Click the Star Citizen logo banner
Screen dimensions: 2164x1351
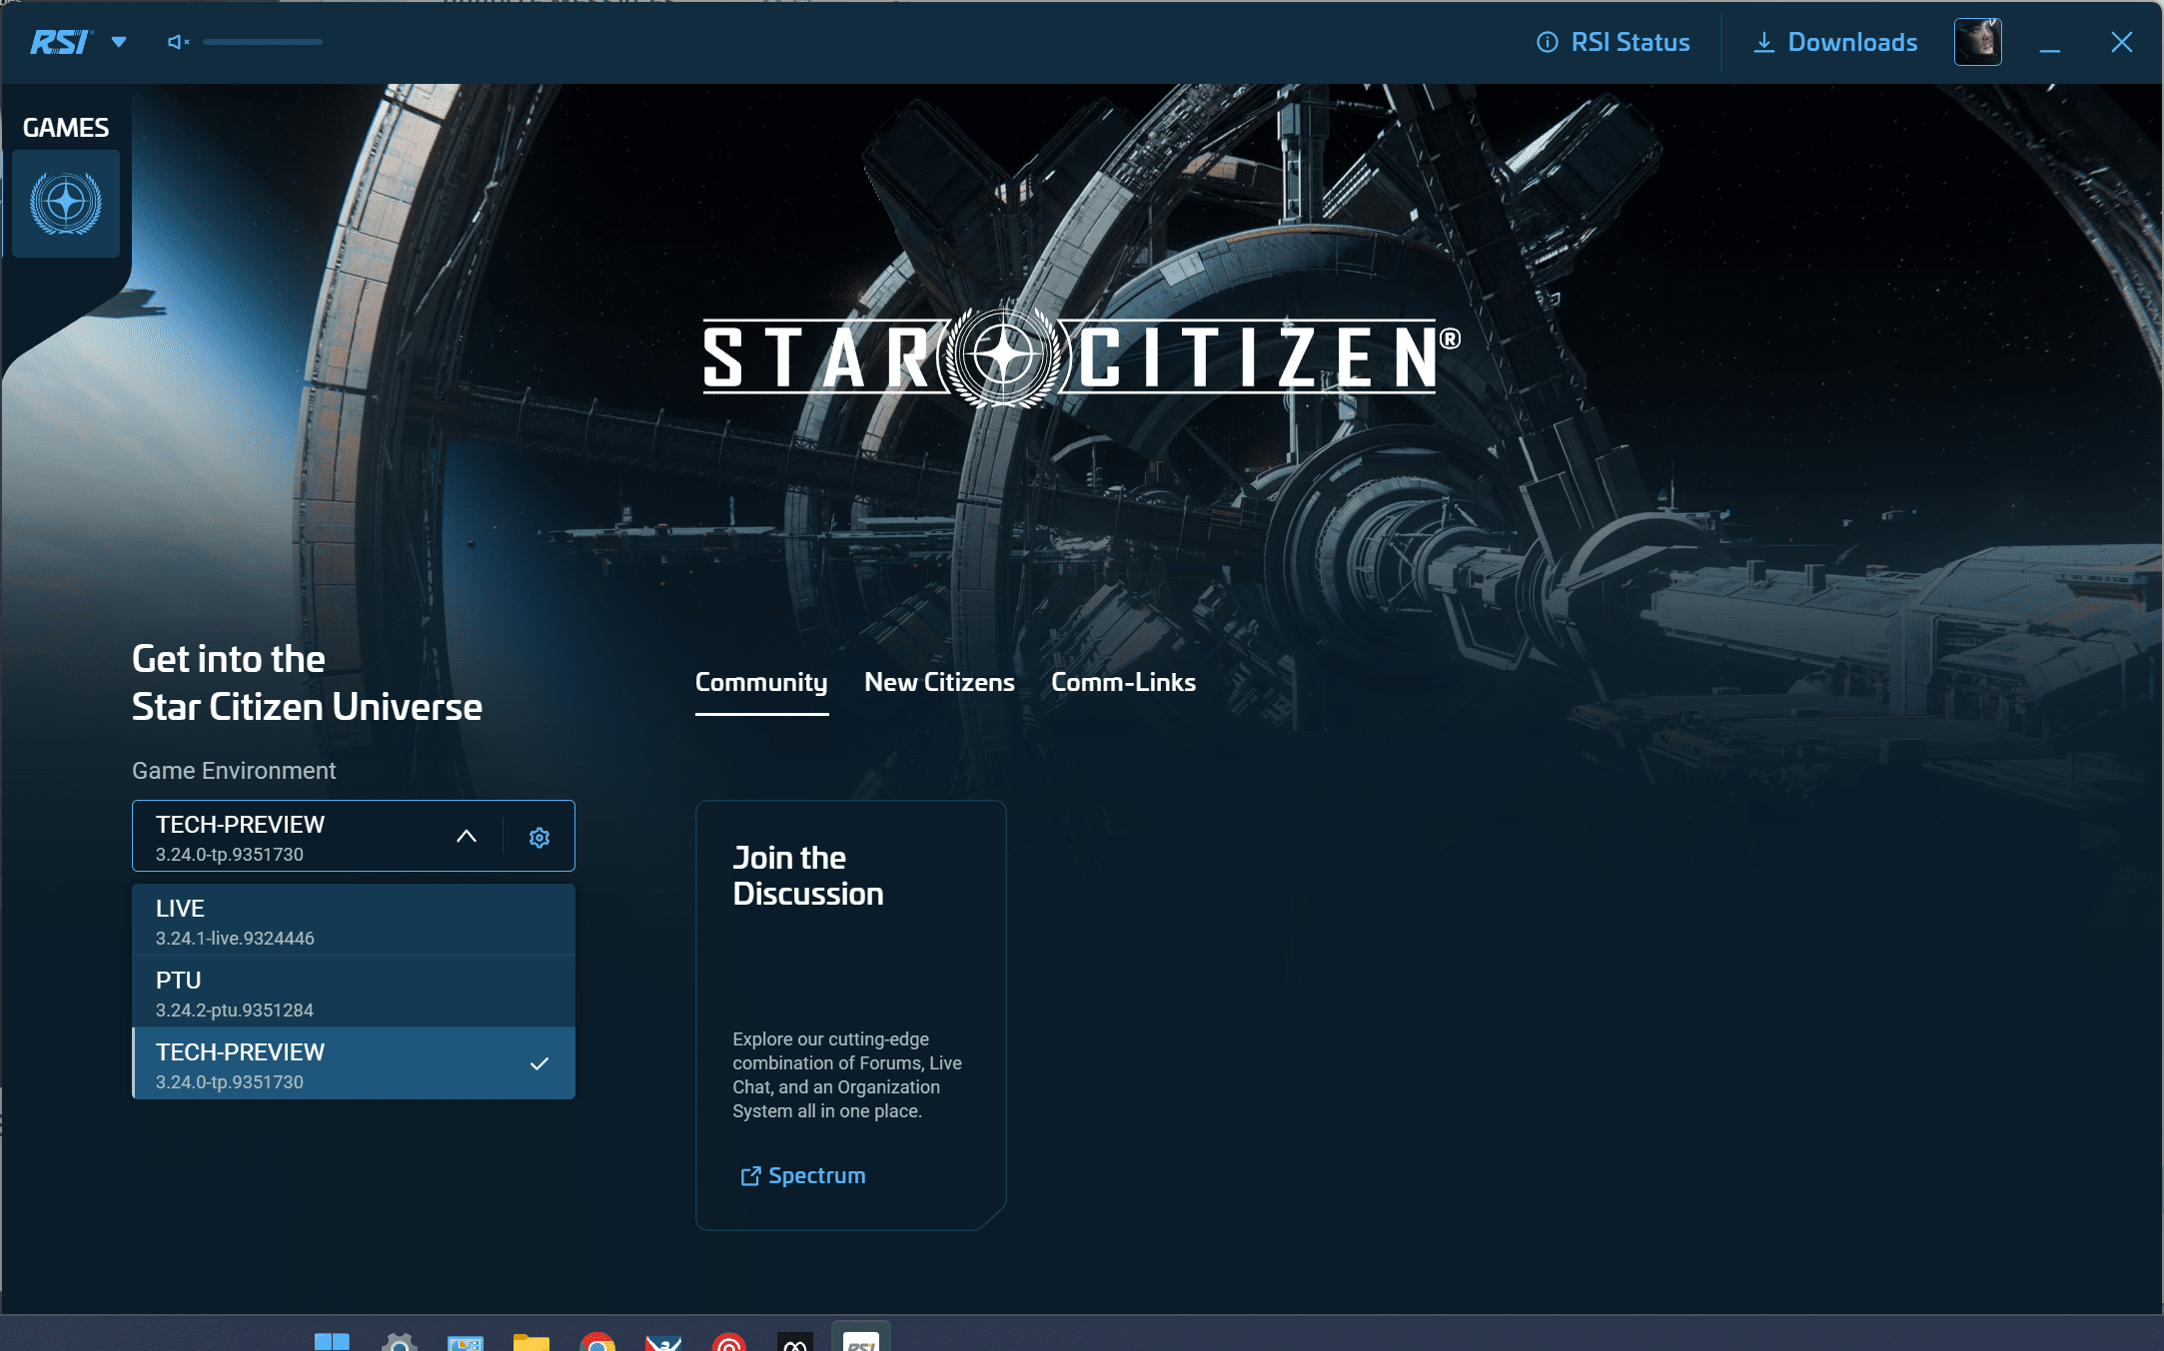[x=1082, y=357]
